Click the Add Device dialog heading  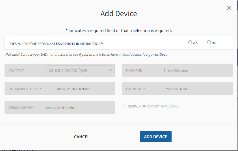click(119, 14)
